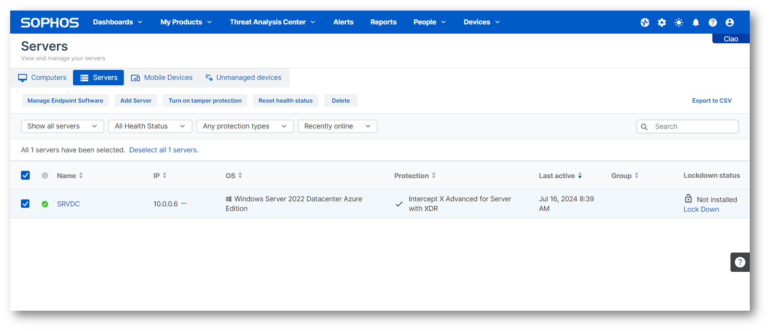Click Deselect all 1 servers link
Image resolution: width=770 pixels, height=331 pixels.
pyautogui.click(x=164, y=150)
